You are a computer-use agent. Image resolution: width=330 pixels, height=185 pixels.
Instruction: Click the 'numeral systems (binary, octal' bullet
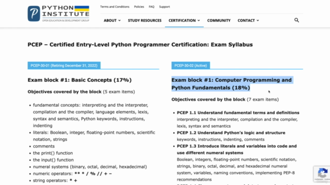(x=90, y=166)
